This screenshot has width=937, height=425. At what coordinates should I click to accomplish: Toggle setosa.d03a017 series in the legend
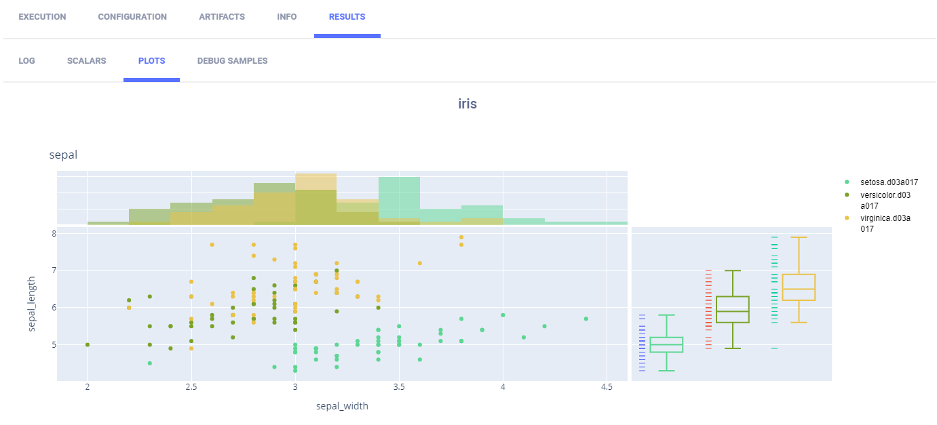pyautogui.click(x=889, y=182)
